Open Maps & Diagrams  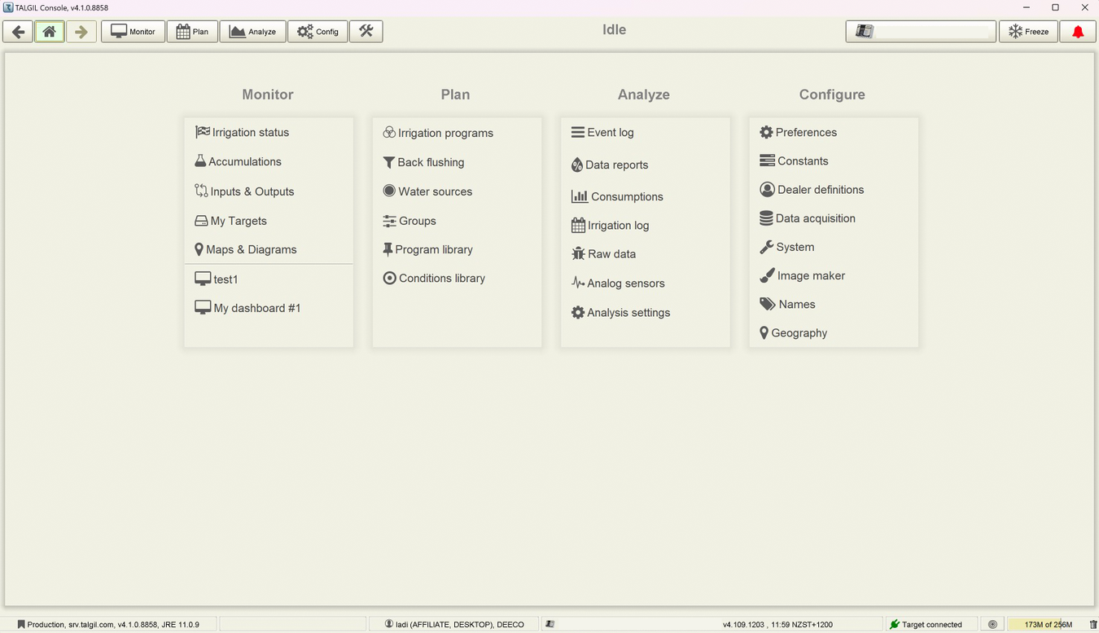245,249
